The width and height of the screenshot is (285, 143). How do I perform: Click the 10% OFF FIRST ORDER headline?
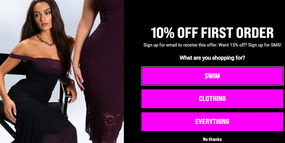click(x=212, y=33)
